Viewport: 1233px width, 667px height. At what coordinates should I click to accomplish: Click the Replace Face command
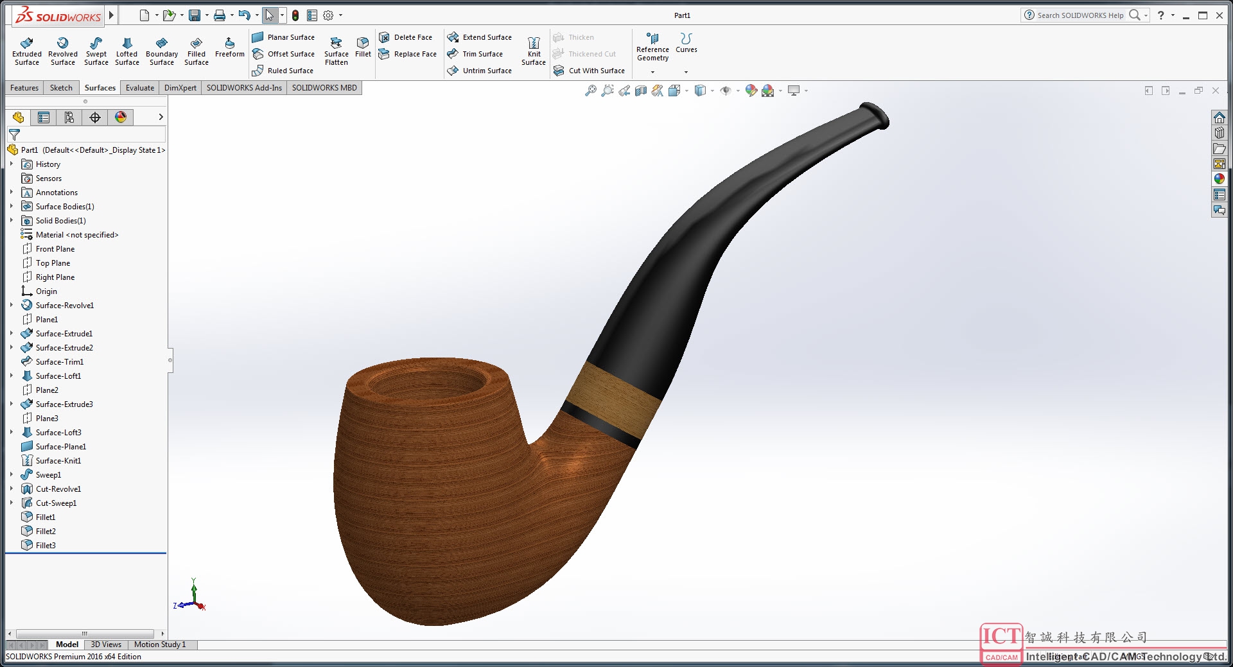408,54
